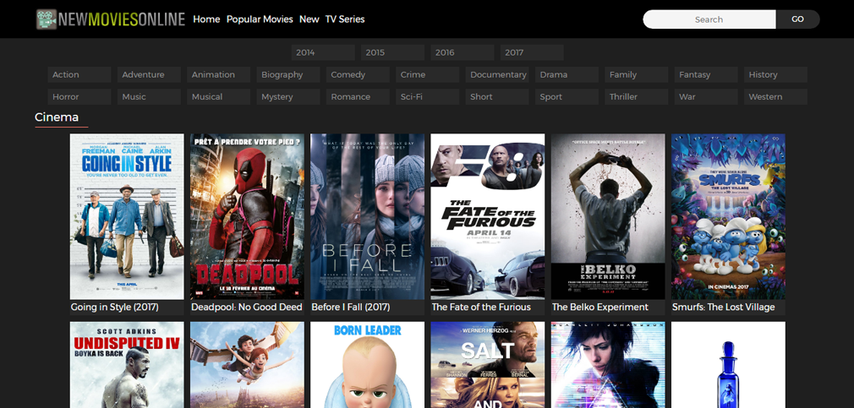The width and height of the screenshot is (854, 408).
Task: Filter movies by year 2014
Action: click(323, 52)
